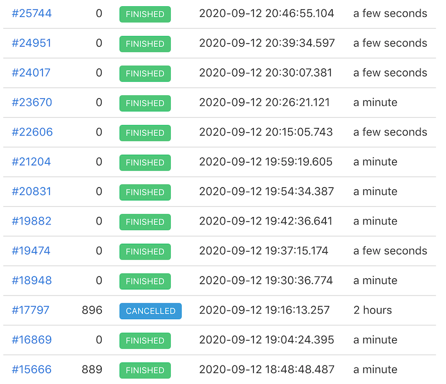
Task: Click the '2 hours' duration text
Action: [x=372, y=310]
